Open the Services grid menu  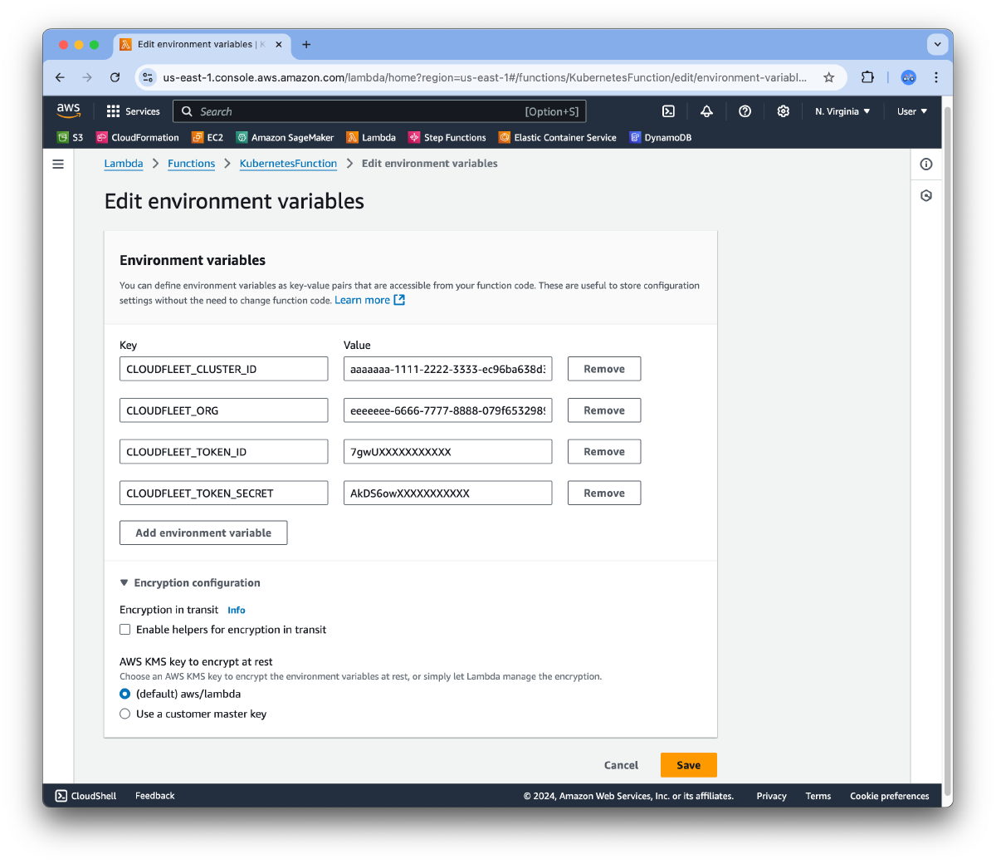133,111
